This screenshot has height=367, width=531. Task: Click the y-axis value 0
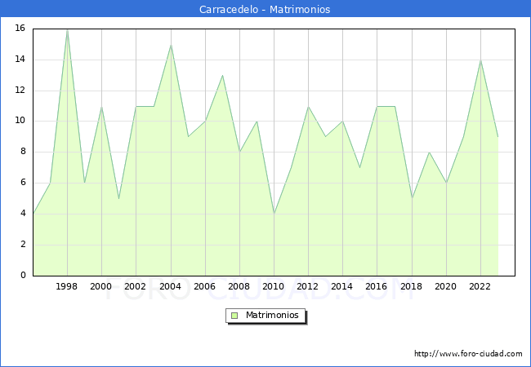23,275
